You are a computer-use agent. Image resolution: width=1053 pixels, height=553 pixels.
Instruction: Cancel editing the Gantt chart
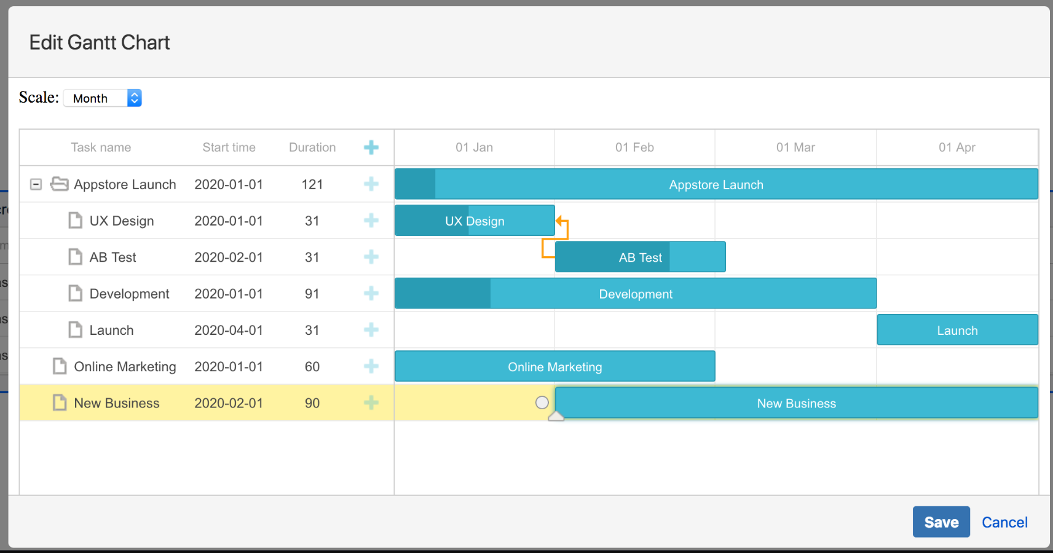coord(1004,522)
